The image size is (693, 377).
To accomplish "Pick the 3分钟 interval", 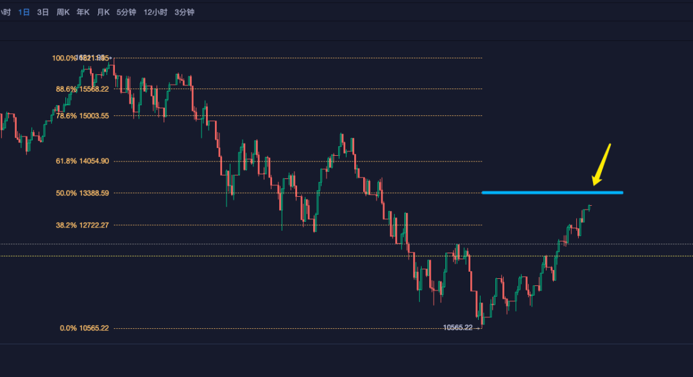I will pos(184,12).
